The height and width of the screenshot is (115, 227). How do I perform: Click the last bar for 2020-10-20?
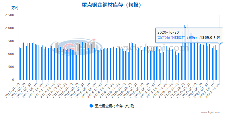coord(220,62)
